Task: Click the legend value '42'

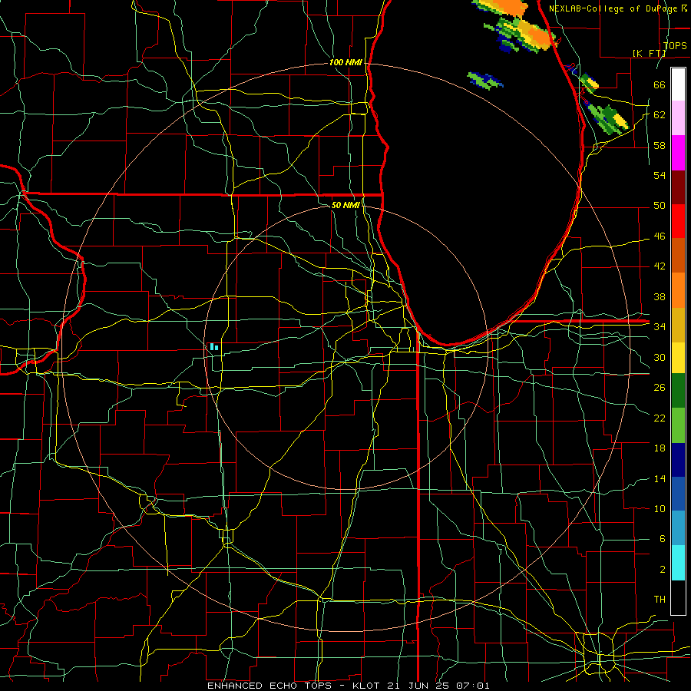Action: (x=660, y=266)
